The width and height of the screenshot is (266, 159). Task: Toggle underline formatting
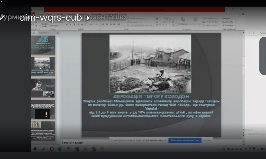[74, 25]
